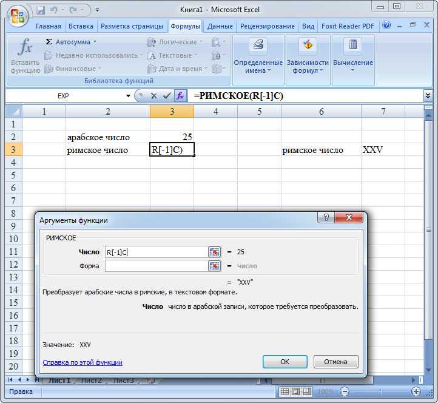Open the quick access toolbar customize dropdown
Image resolution: width=438 pixels, height=403 pixels.
point(97,10)
